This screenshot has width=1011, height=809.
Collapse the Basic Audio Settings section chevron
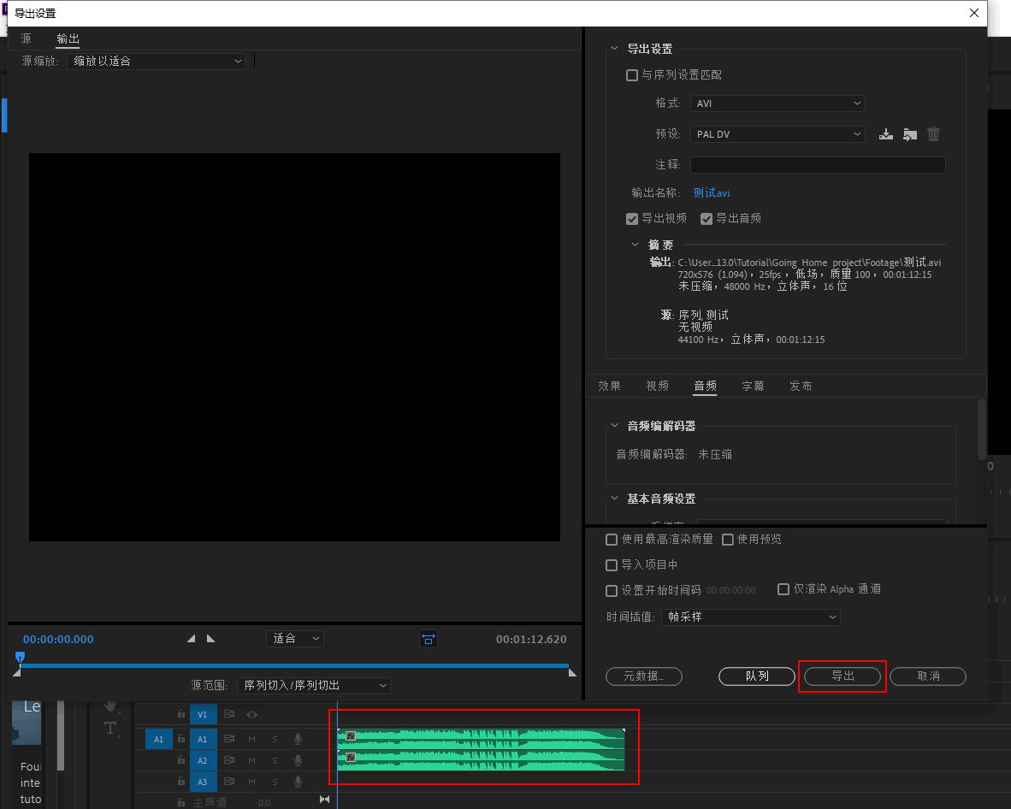tap(614, 499)
